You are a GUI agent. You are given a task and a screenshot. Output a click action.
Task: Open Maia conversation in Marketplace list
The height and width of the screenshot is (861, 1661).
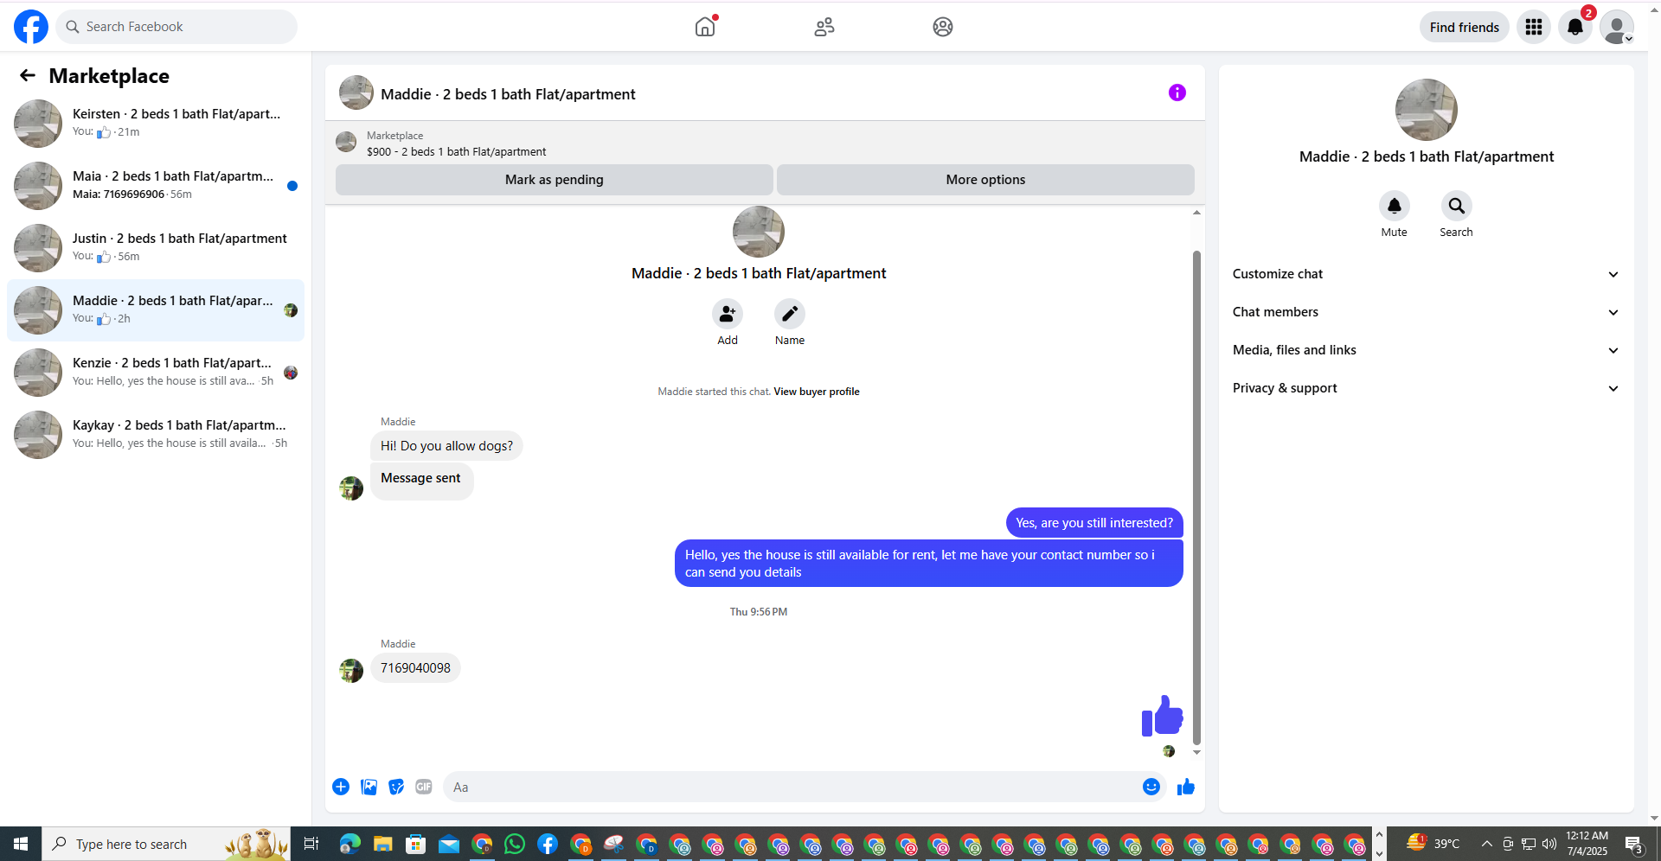(156, 185)
